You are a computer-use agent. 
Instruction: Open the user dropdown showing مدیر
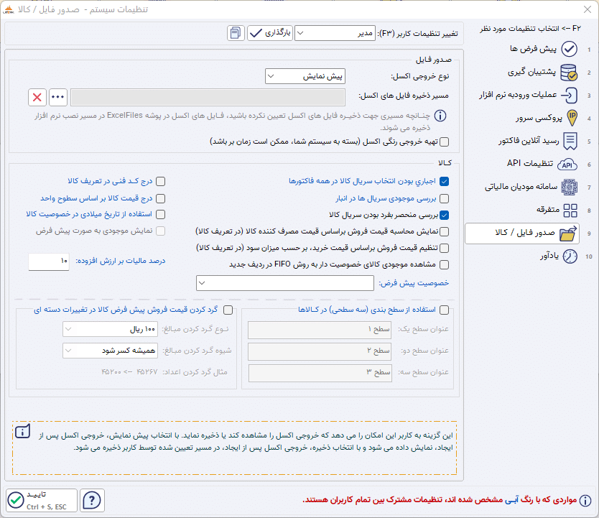(335, 33)
